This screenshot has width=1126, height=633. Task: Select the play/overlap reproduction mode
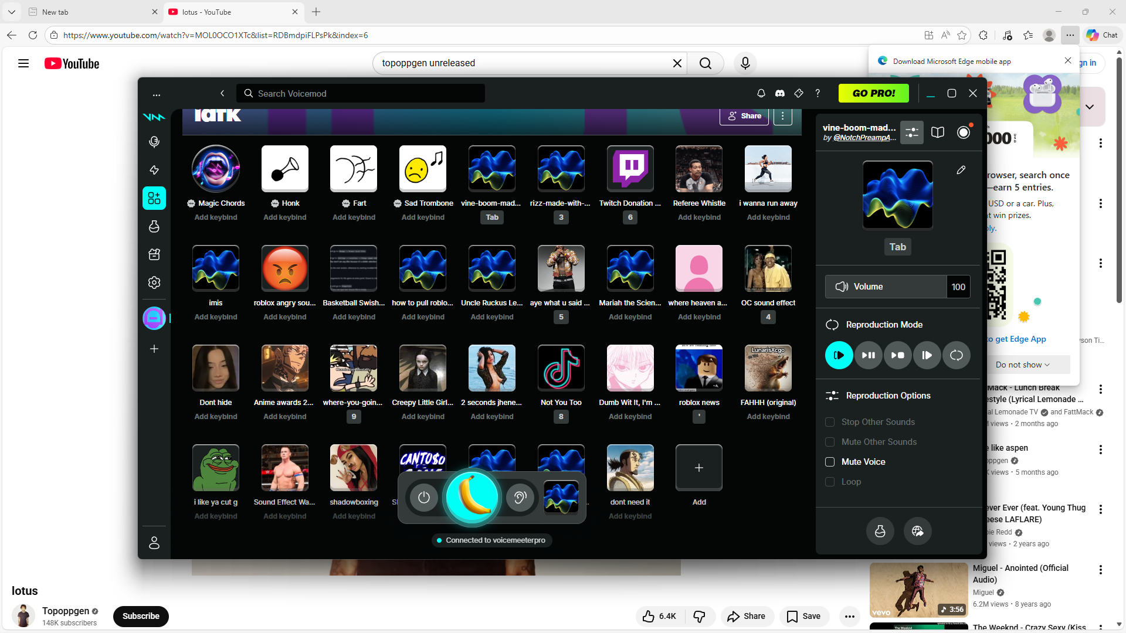pos(839,355)
